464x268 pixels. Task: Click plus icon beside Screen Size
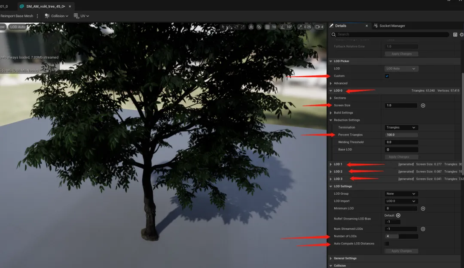(423, 105)
